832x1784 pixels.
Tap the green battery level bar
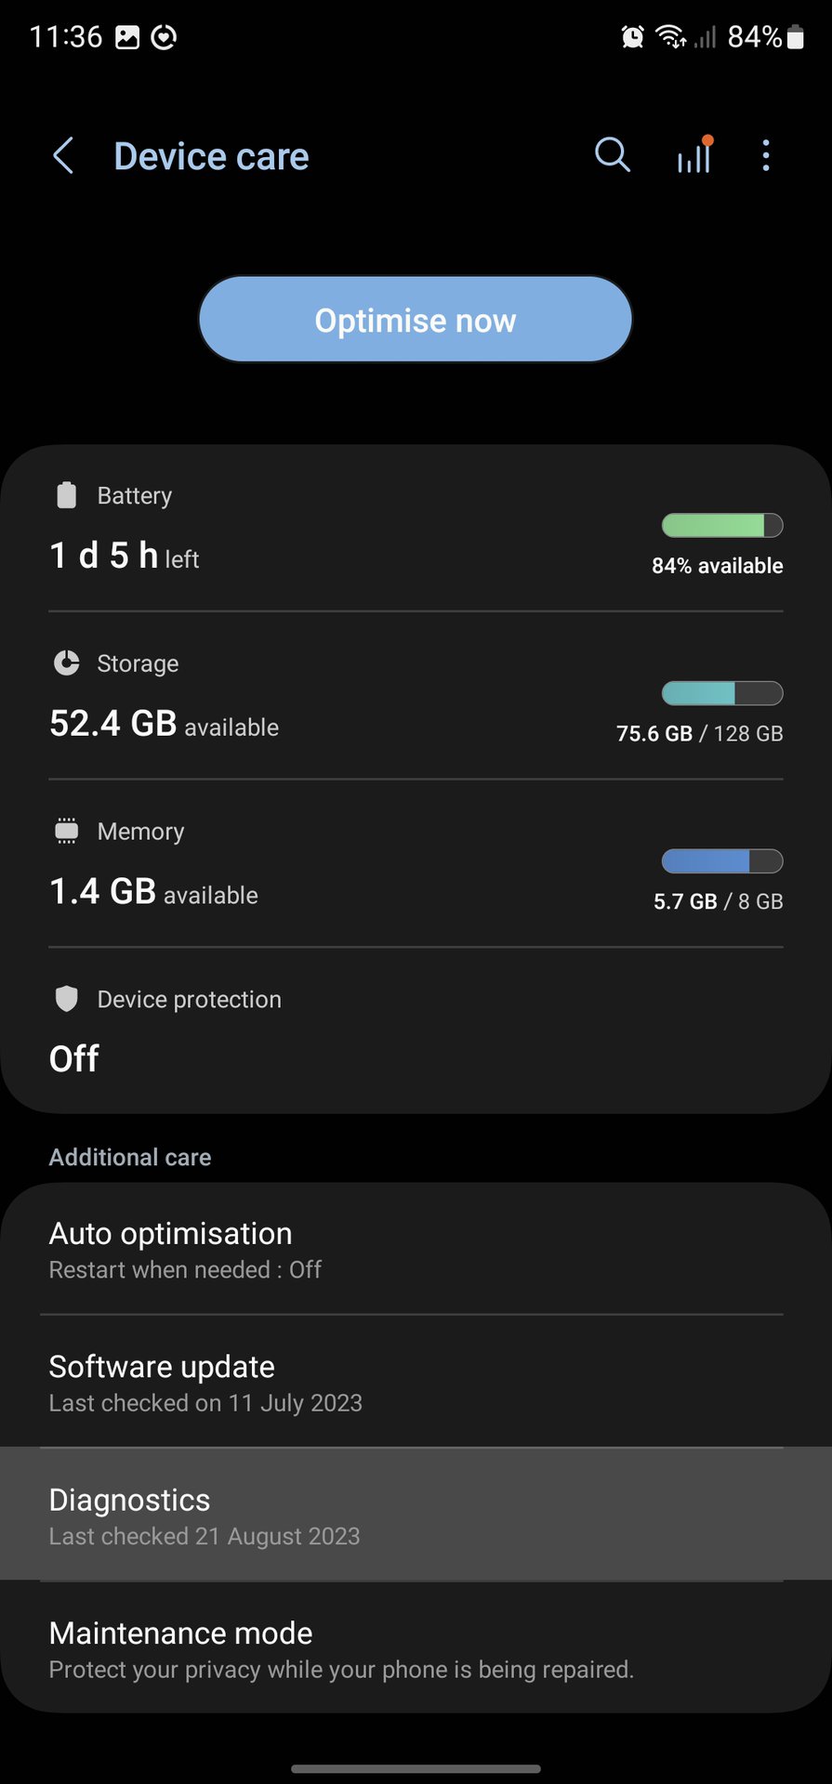point(721,526)
